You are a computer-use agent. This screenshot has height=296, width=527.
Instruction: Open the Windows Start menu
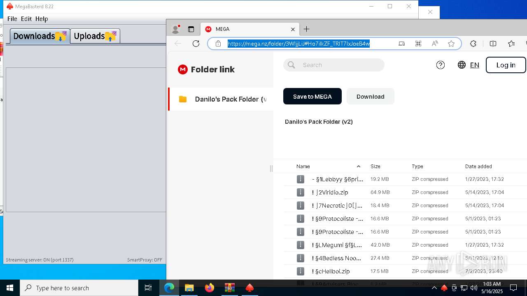pos(10,288)
